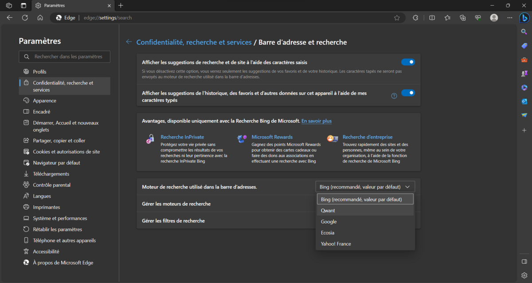Open sidebar settings gear icon

pyautogui.click(x=524, y=275)
